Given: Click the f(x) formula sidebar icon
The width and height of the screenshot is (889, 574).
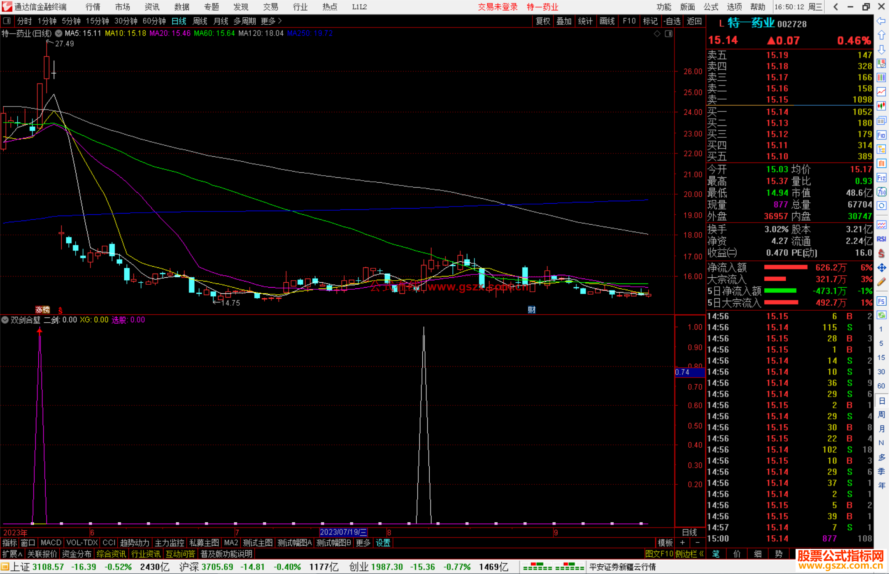Looking at the screenshot, I should [x=881, y=192].
